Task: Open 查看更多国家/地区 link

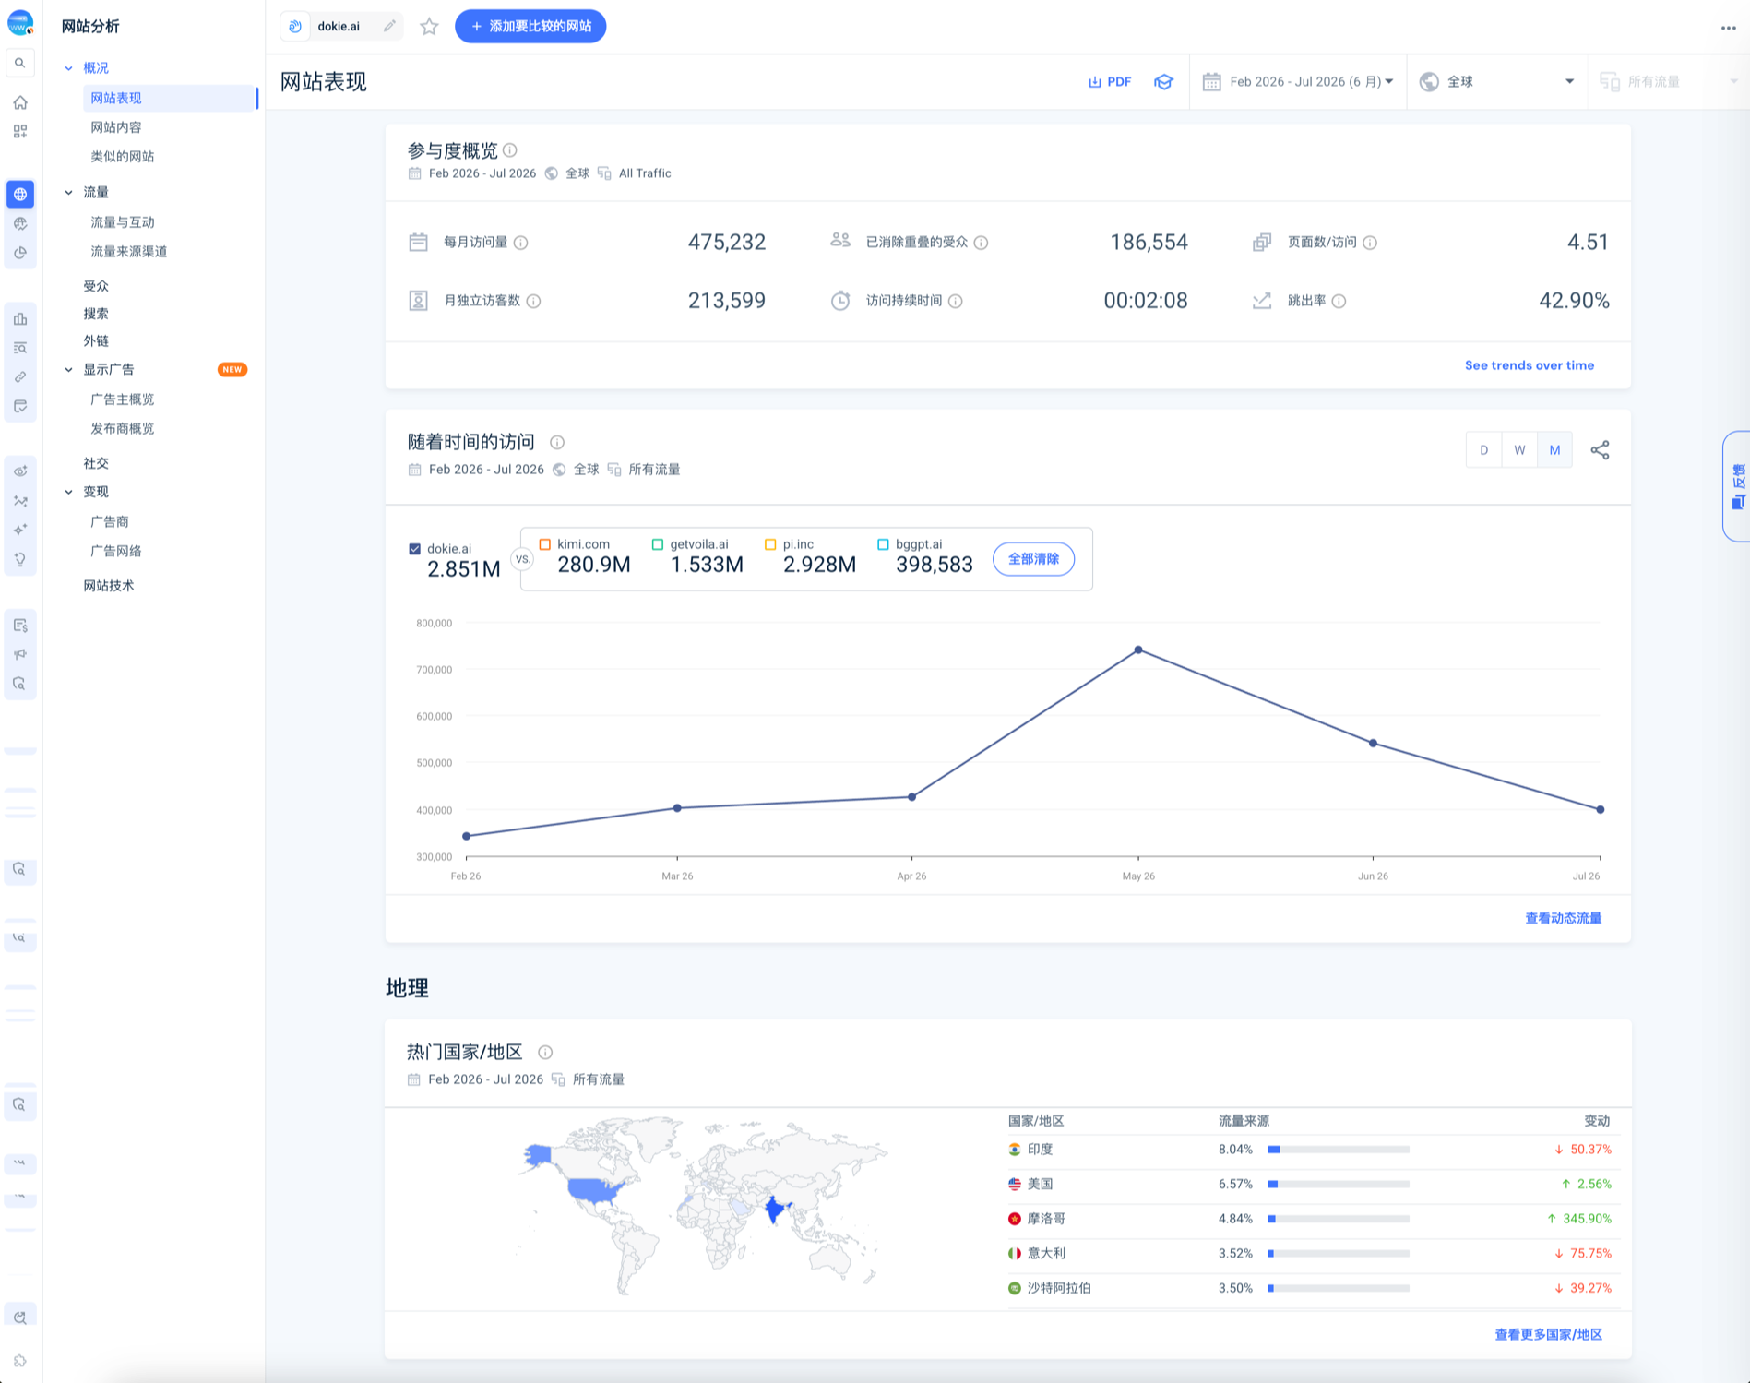Action: tap(1549, 1335)
